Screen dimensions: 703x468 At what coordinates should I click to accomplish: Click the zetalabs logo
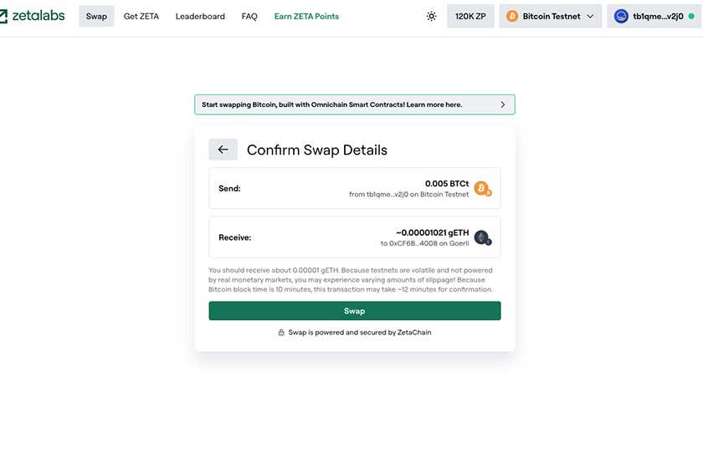coord(33,16)
